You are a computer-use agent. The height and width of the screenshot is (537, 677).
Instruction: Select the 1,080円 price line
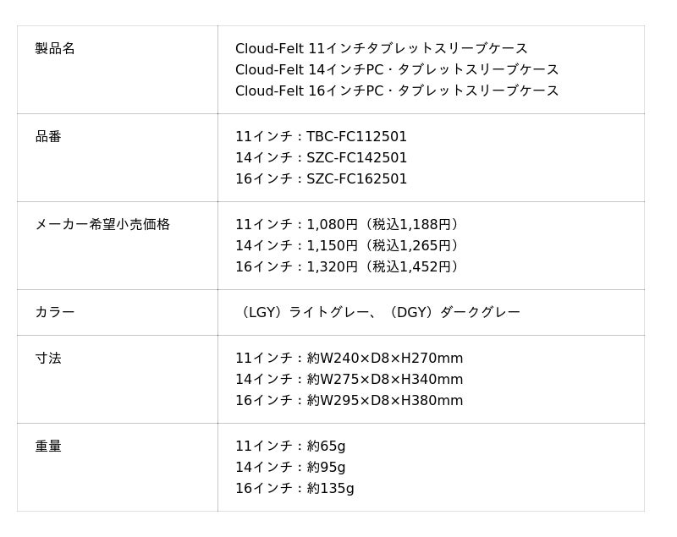349,225
